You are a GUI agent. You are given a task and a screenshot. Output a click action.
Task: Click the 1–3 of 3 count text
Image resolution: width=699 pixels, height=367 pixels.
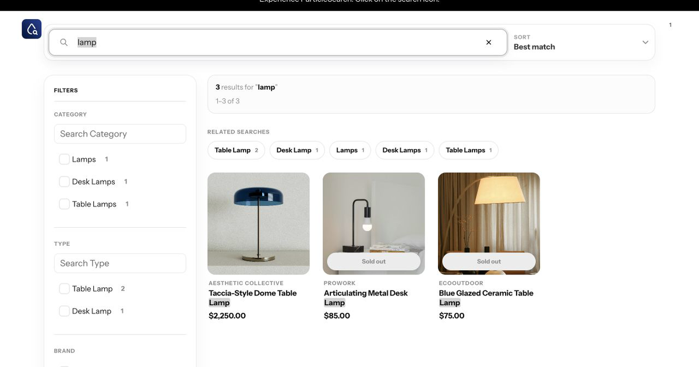tap(228, 101)
